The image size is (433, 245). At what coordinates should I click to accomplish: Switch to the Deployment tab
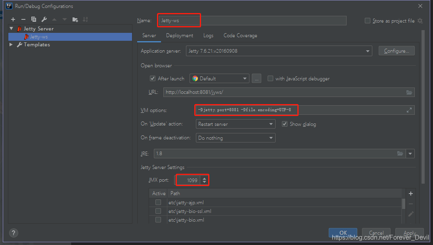click(x=180, y=36)
